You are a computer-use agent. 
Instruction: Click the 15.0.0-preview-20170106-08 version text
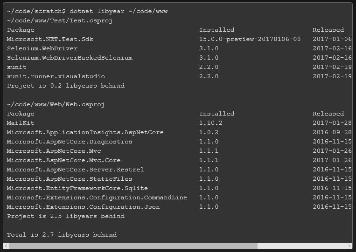[250, 39]
